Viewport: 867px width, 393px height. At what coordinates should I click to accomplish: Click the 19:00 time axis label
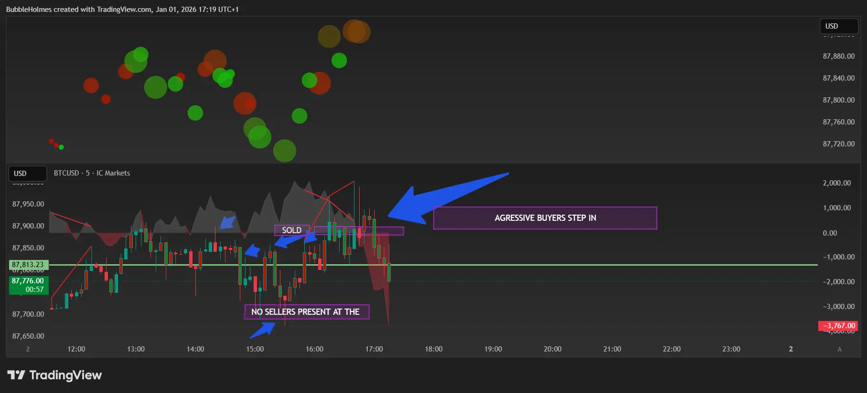click(493, 349)
